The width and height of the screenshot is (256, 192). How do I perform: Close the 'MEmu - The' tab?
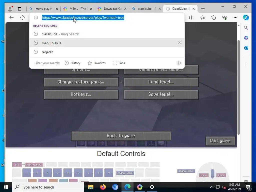pos(91,9)
